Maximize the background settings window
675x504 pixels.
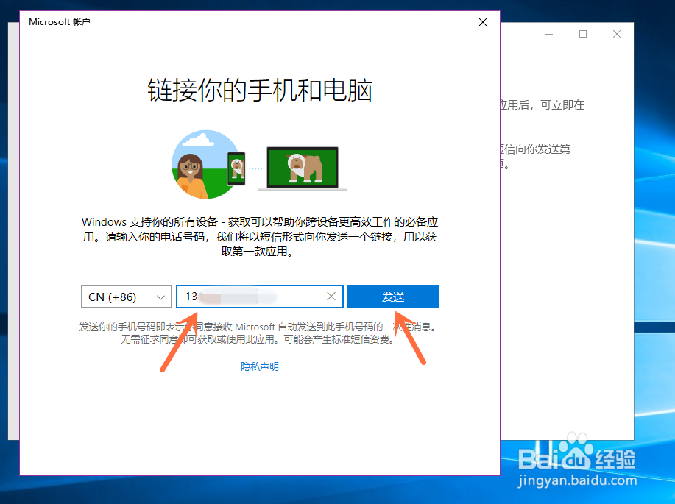583,34
